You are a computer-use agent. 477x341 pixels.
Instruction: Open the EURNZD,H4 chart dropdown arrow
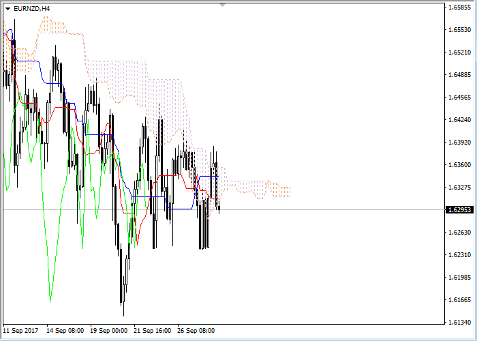pos(7,9)
